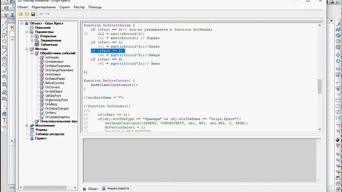
Task: Click the redo arrow in toolbar
Action: coord(48,14)
